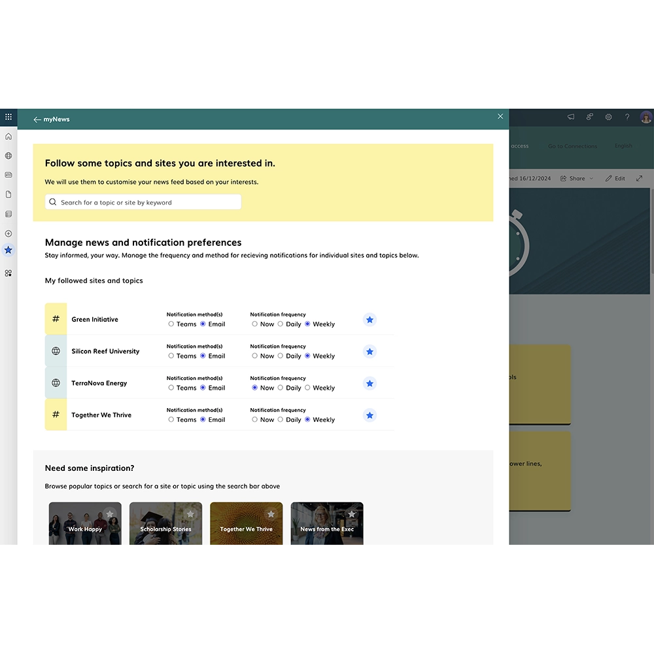Unfollow Silicon Reef University via its star

point(370,351)
